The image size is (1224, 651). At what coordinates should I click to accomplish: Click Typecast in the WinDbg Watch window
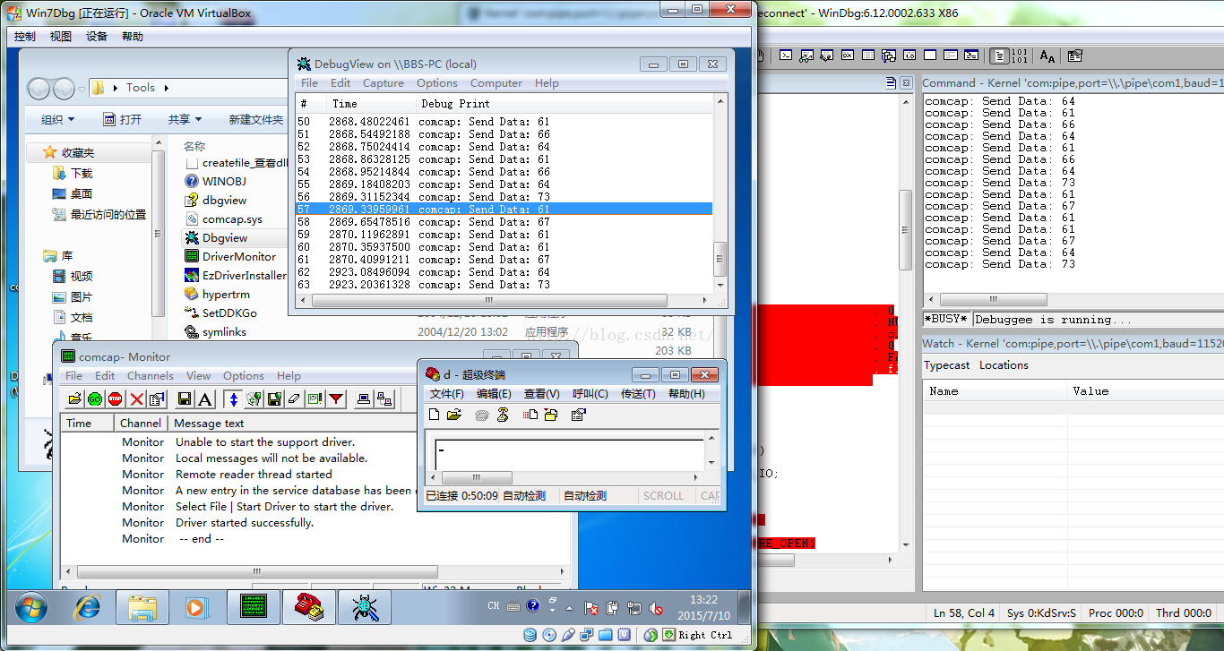947,365
